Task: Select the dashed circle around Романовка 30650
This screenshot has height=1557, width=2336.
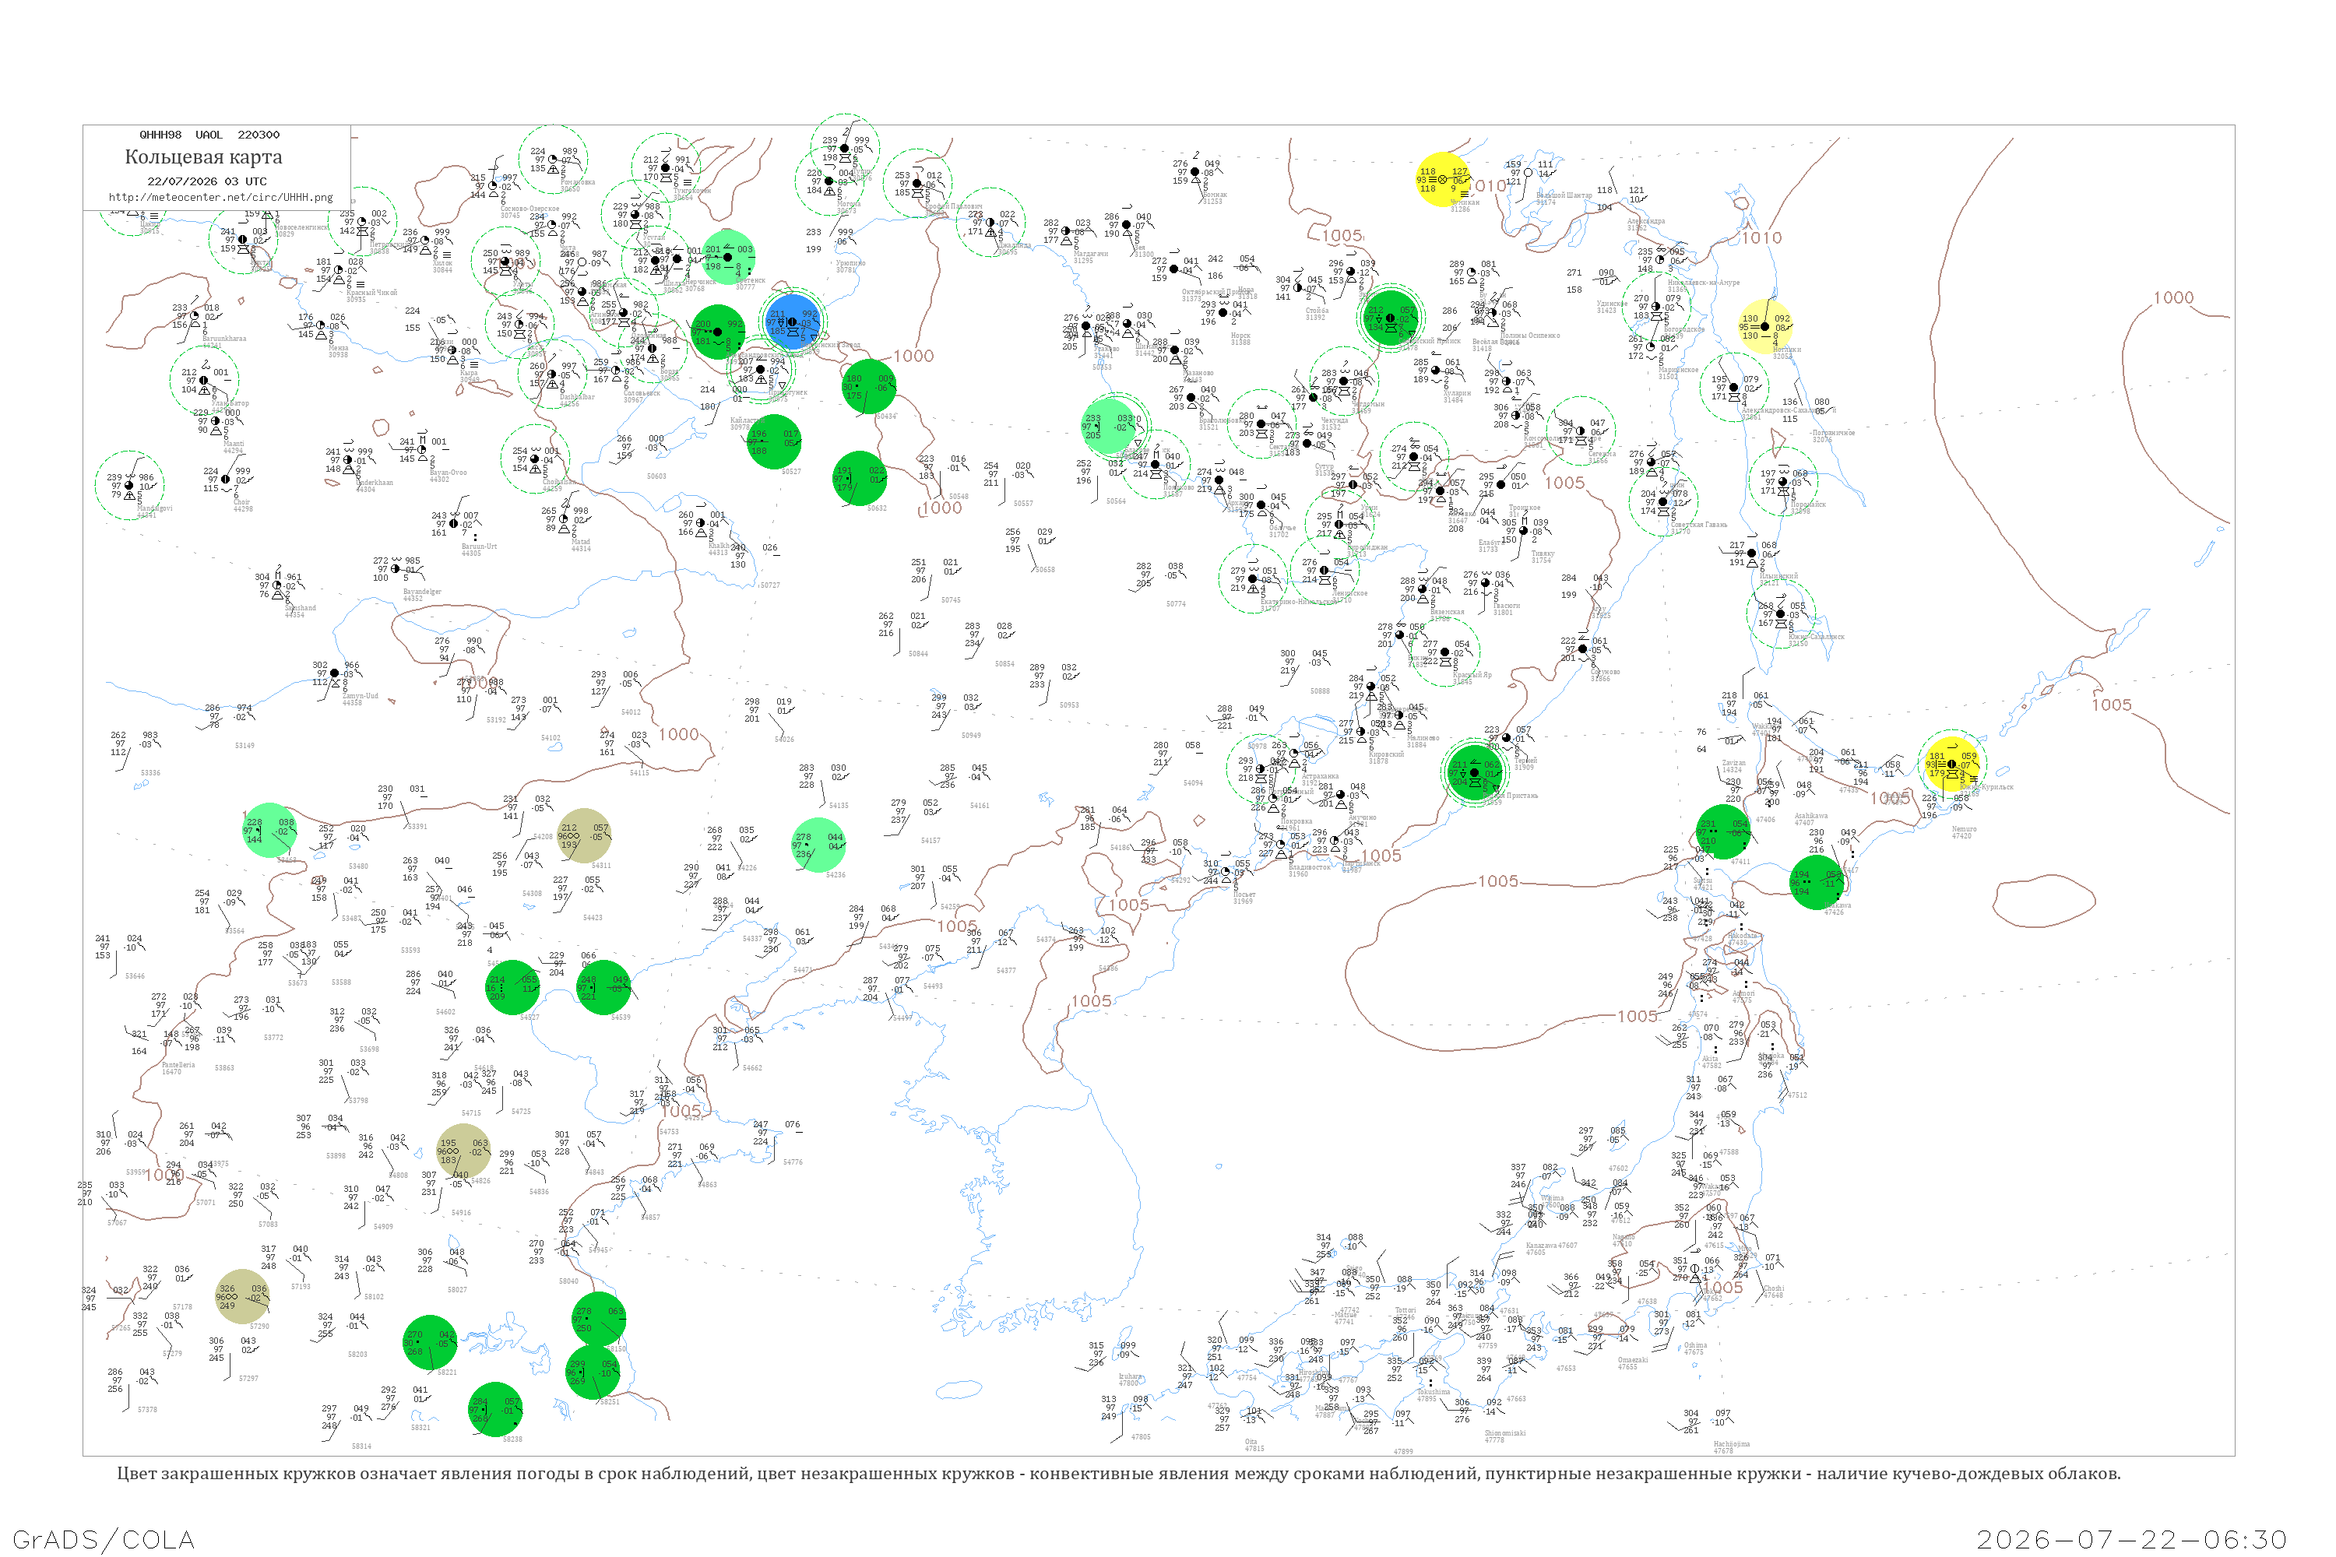Action: coord(553,160)
